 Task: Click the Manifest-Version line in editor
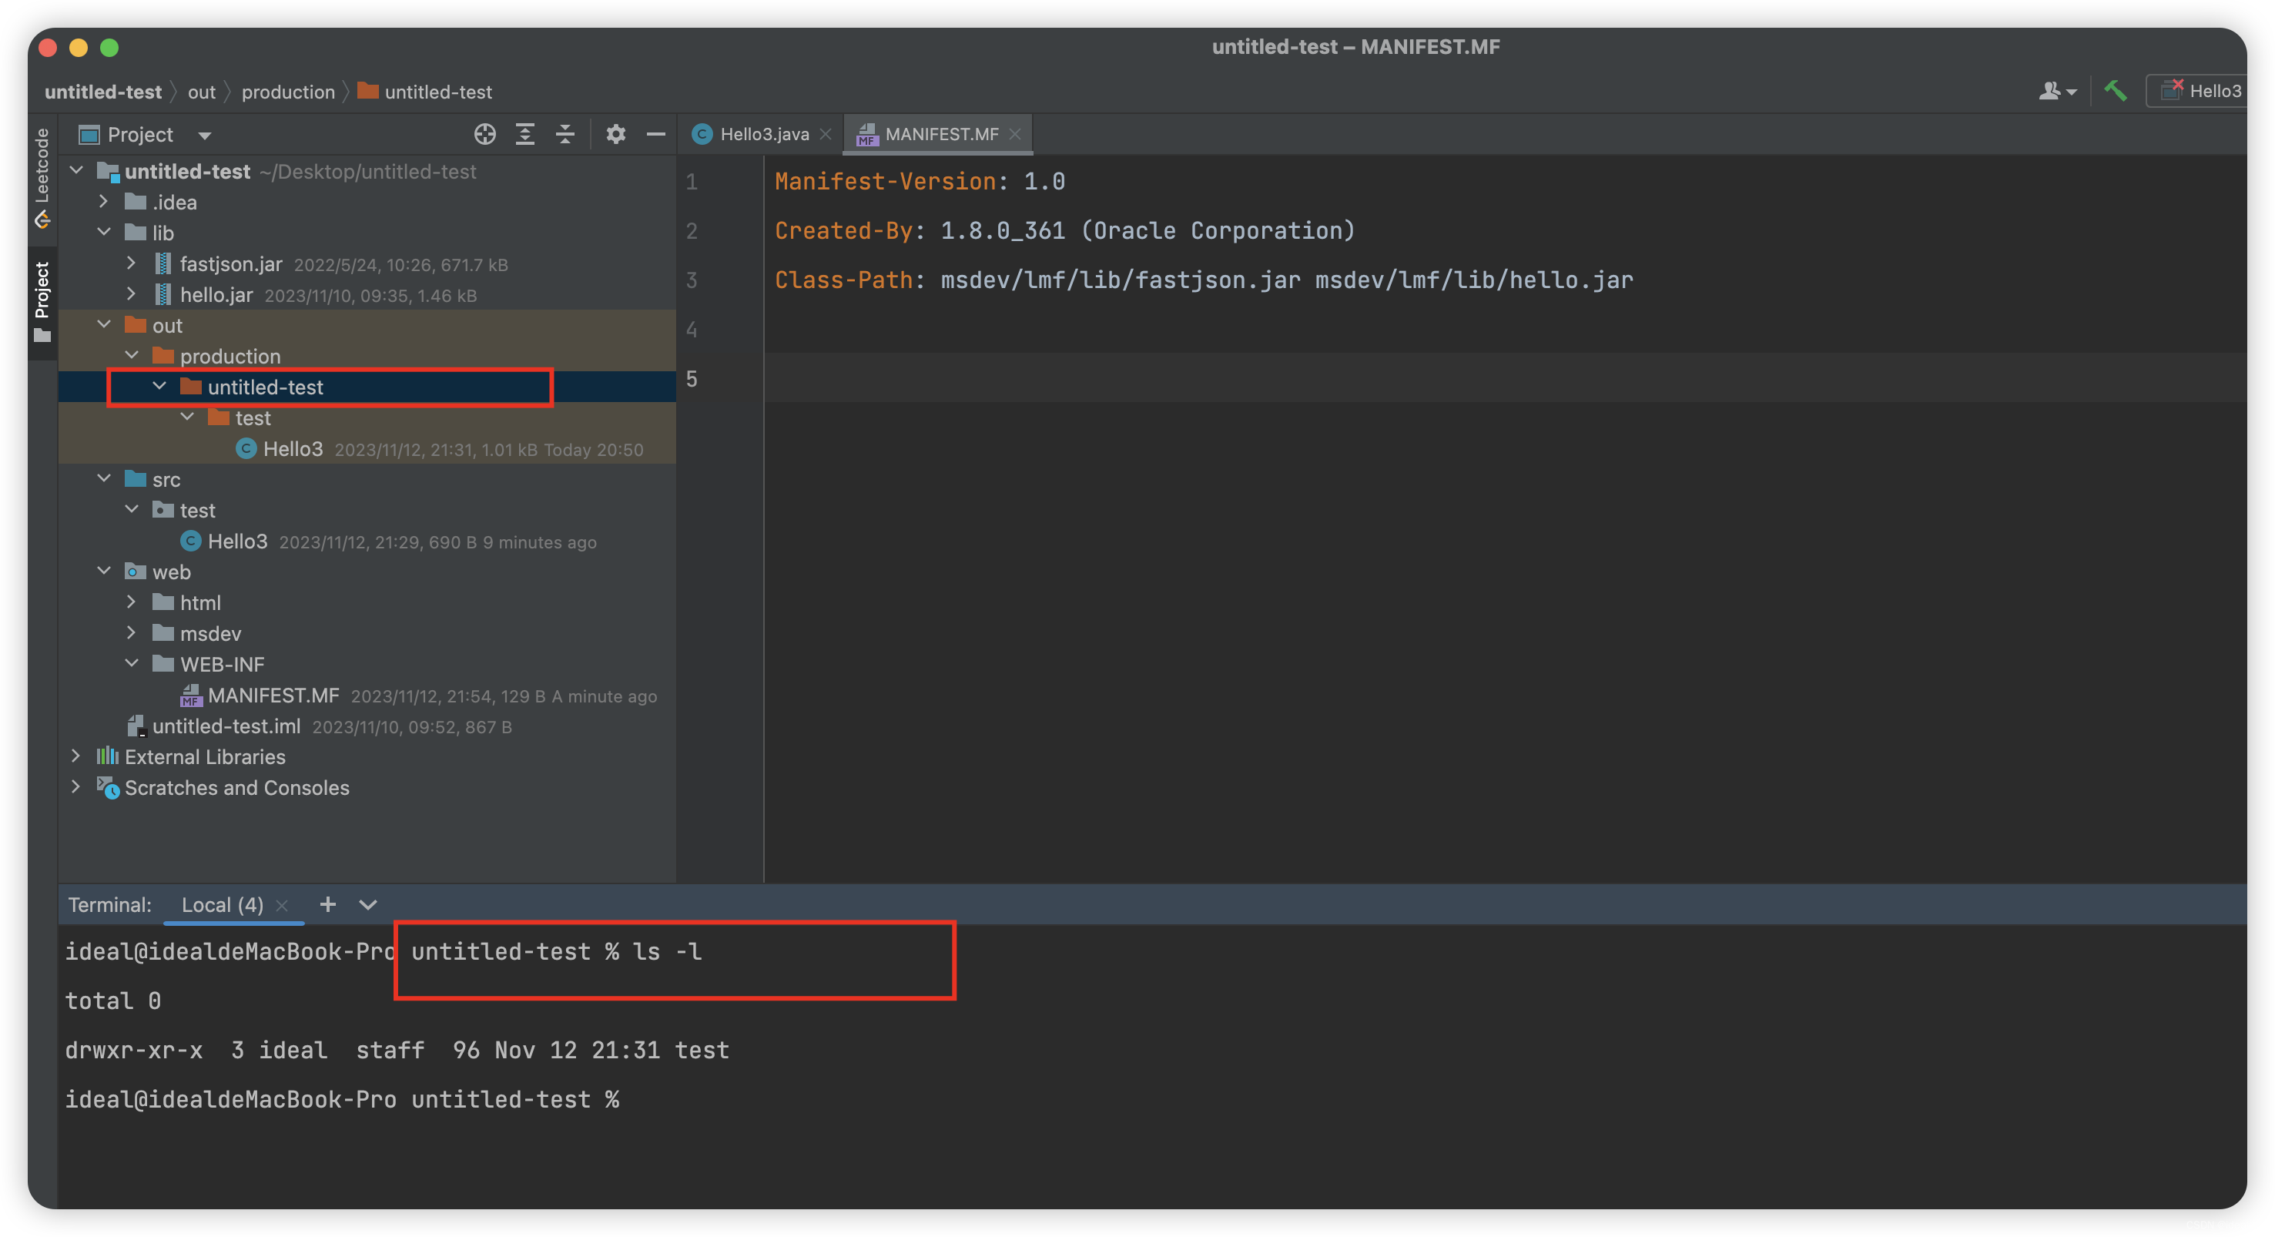pyautogui.click(x=920, y=181)
